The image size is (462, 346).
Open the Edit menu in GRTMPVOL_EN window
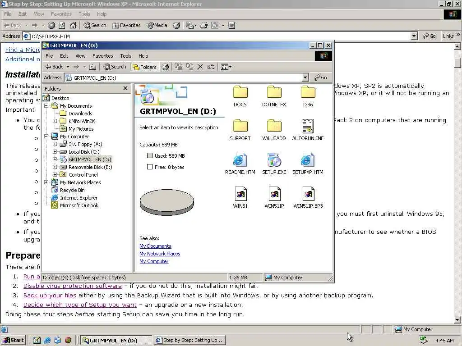[64, 55]
